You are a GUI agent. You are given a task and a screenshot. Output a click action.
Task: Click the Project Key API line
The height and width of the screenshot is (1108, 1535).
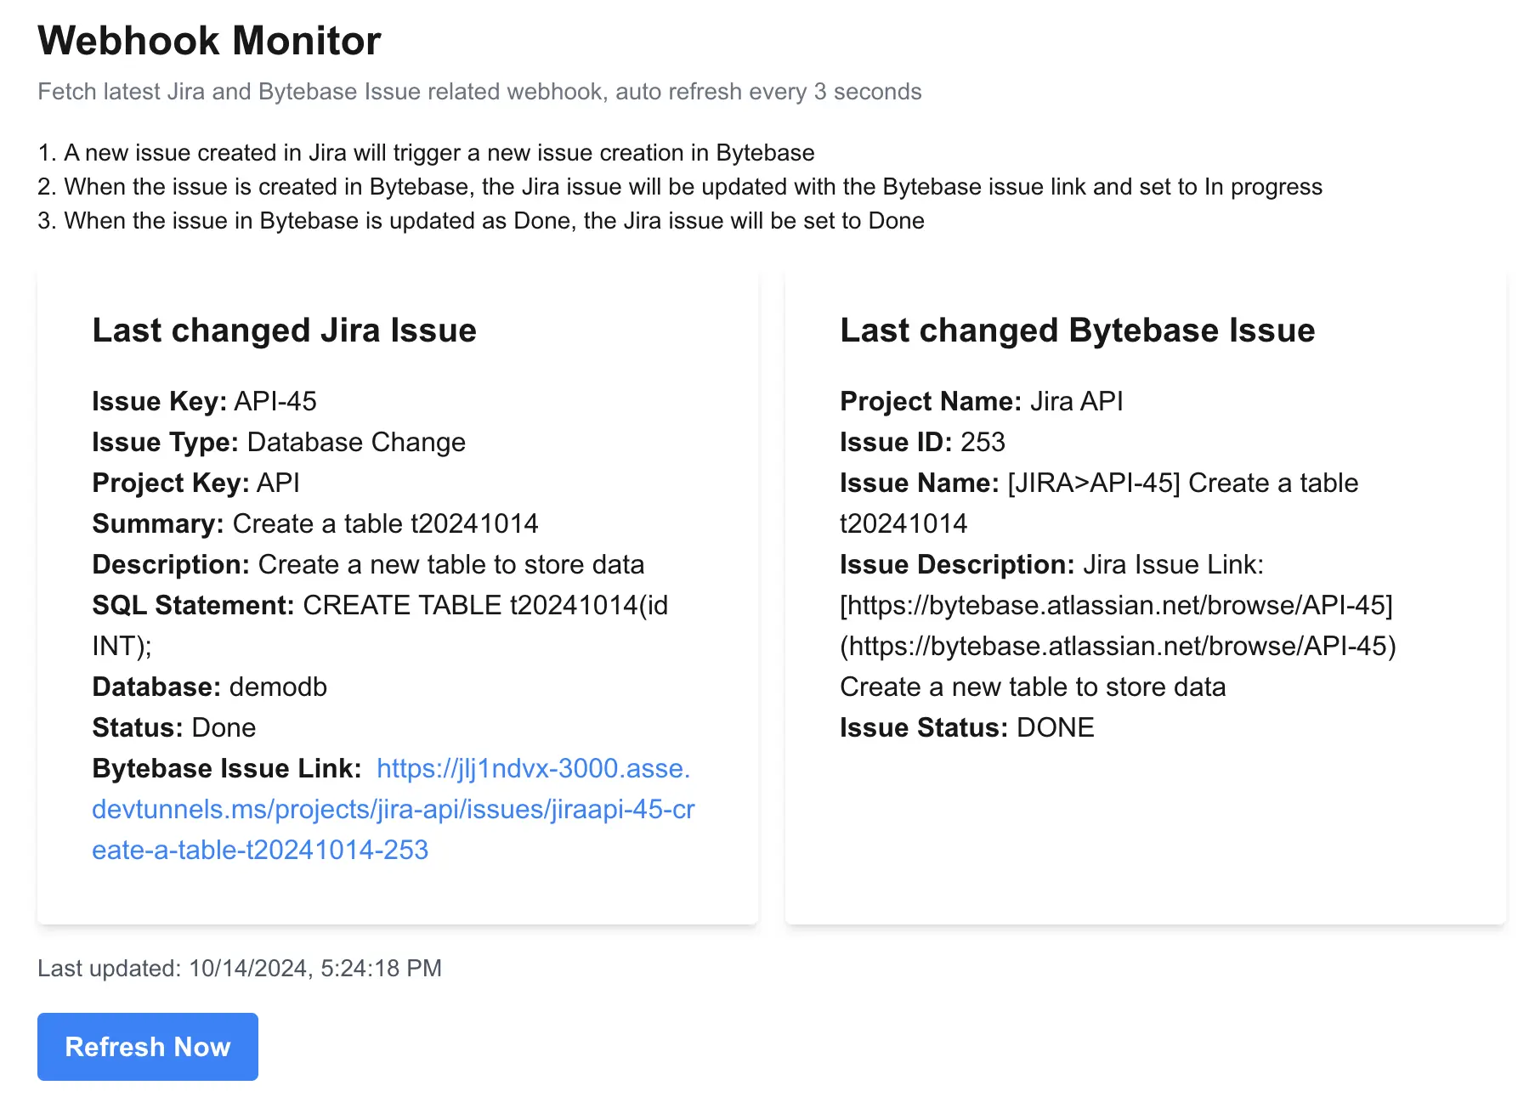coord(195,483)
